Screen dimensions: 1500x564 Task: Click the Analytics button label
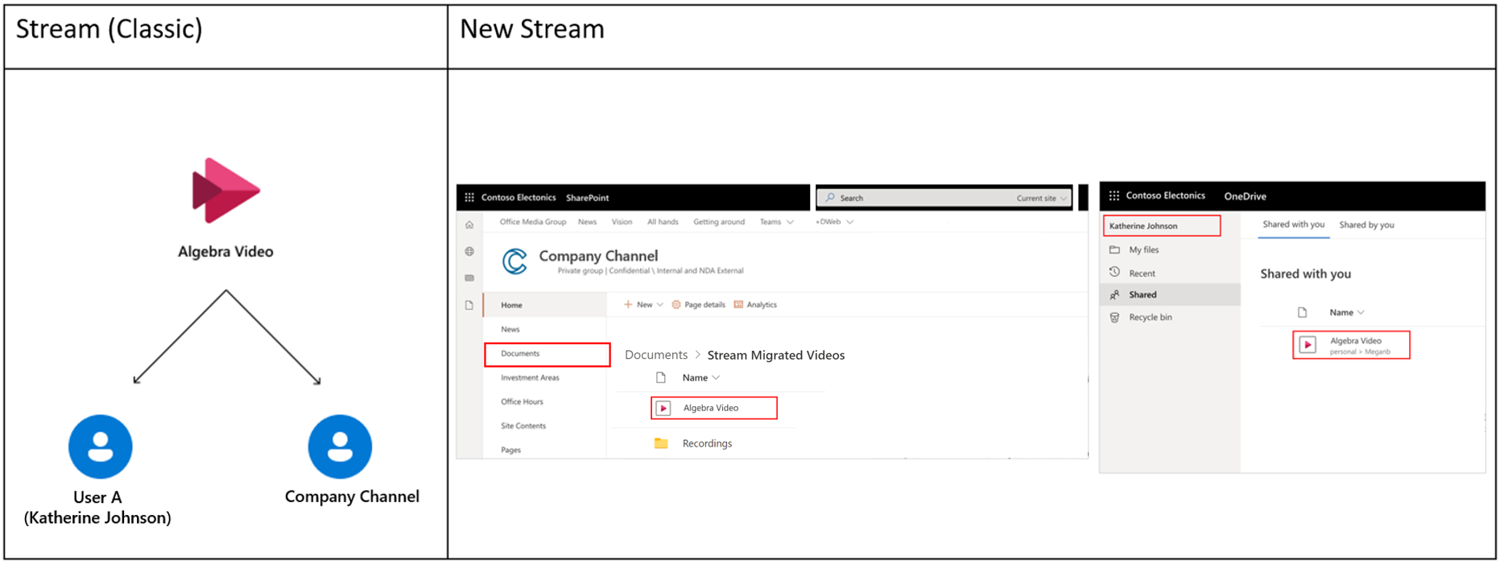pyautogui.click(x=762, y=304)
